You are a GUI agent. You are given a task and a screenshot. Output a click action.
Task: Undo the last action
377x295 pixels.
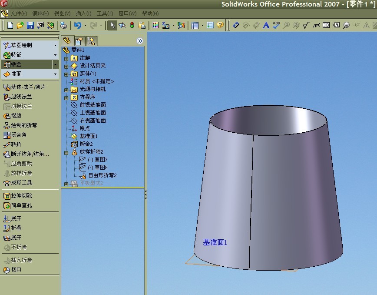(x=77, y=25)
